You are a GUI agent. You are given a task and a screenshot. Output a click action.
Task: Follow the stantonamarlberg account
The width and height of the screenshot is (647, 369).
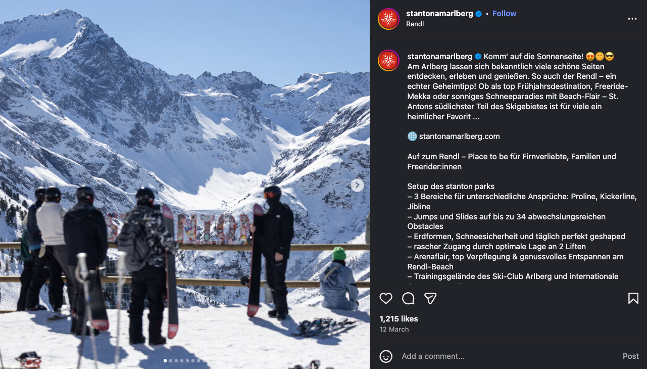coord(504,14)
